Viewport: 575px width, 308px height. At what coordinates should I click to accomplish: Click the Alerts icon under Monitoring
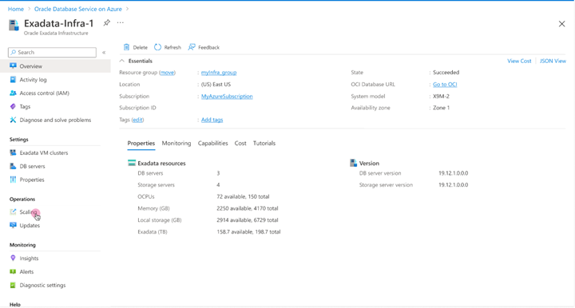click(x=13, y=272)
